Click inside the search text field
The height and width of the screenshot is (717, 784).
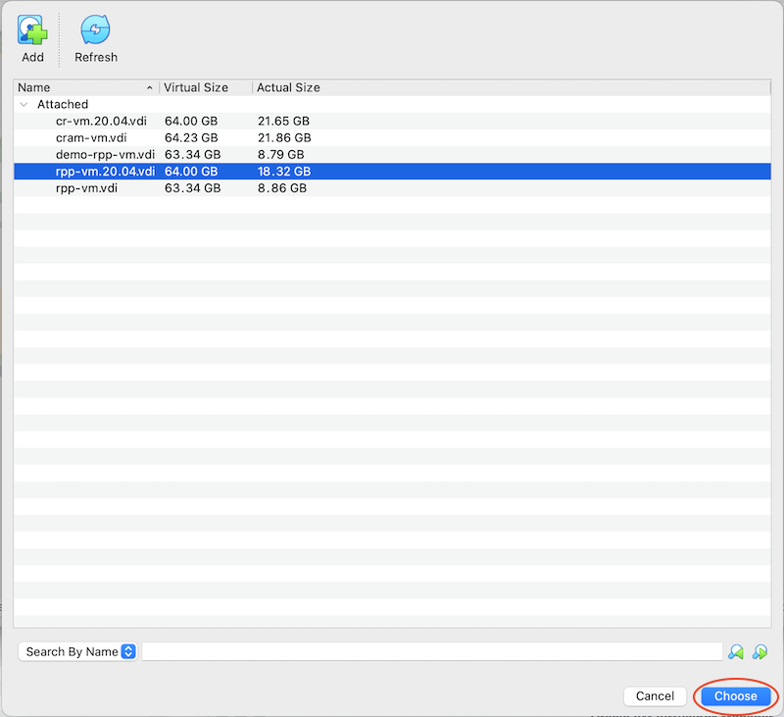pos(431,650)
